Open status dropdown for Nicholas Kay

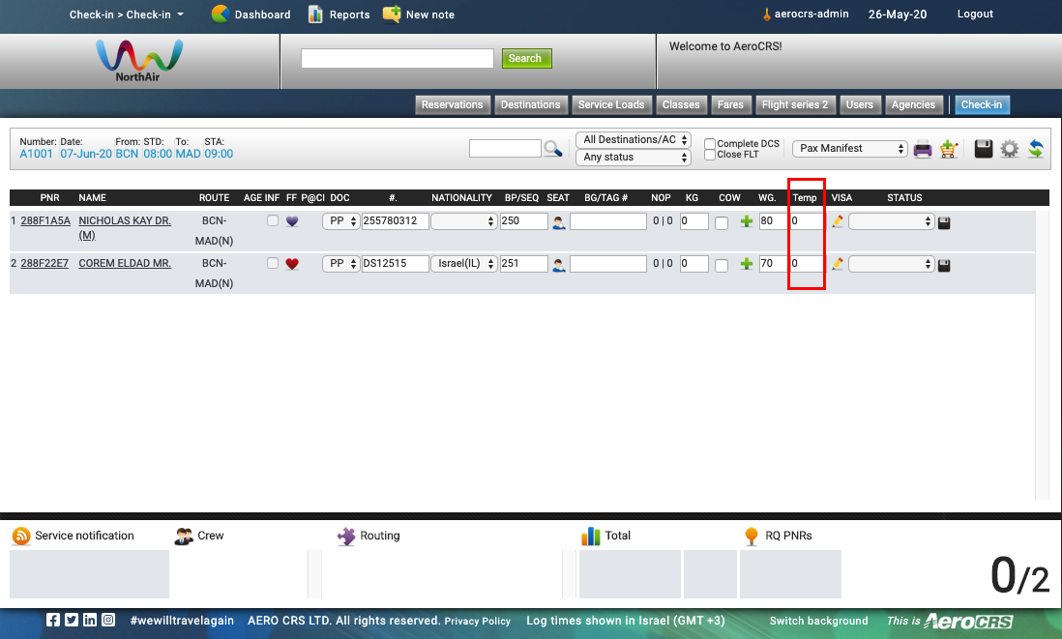click(x=892, y=221)
